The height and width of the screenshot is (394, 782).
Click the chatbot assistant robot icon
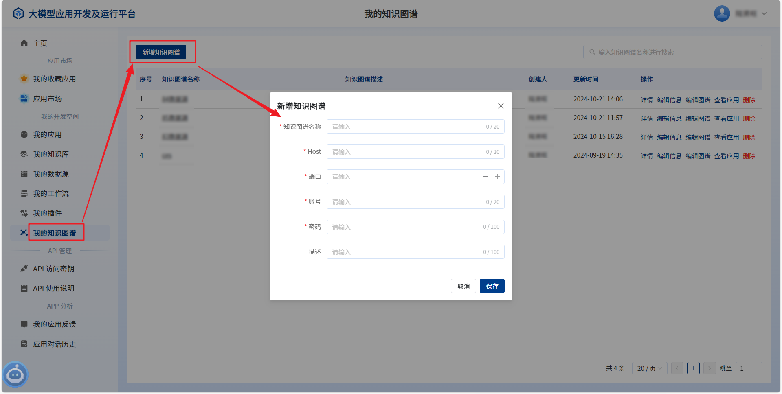pos(15,374)
